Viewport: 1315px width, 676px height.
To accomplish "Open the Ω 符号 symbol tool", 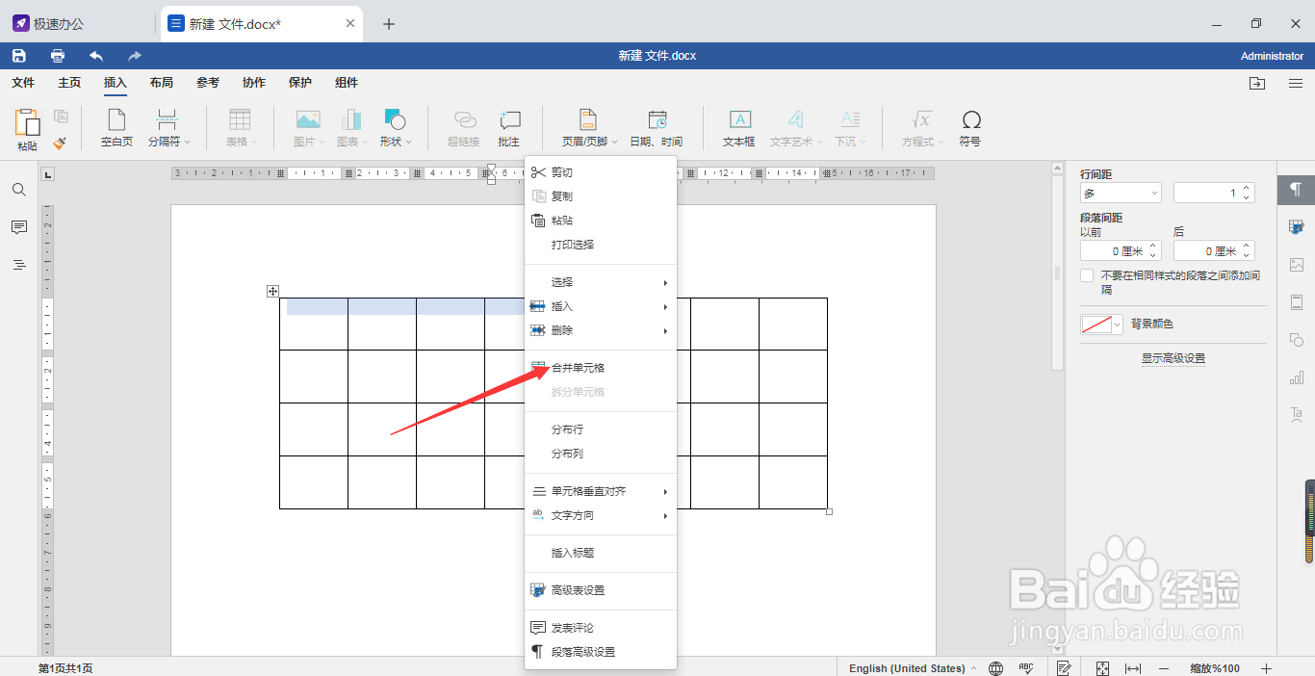I will point(971,126).
